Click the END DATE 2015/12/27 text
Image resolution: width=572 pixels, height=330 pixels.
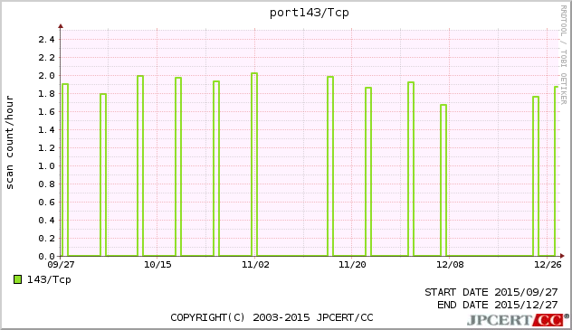click(498, 305)
